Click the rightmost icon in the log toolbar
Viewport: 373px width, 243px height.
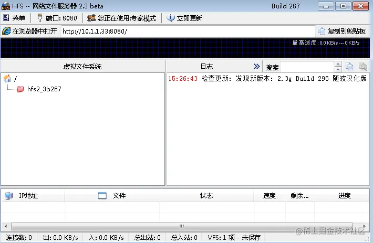pos(363,67)
